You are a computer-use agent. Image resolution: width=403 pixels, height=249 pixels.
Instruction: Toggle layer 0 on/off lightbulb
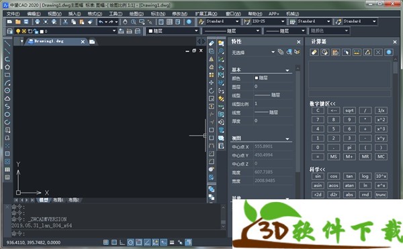tap(18, 32)
